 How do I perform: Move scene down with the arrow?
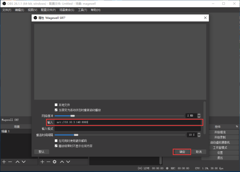click(x=23, y=162)
